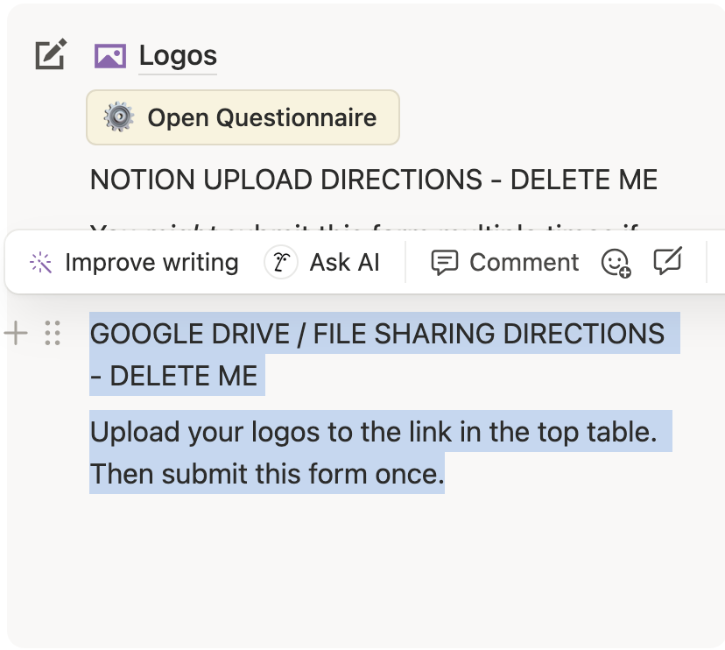Viewport: 725px width, 650px height.
Task: Click the suggest edits icon in the toolbar
Action: 668,261
